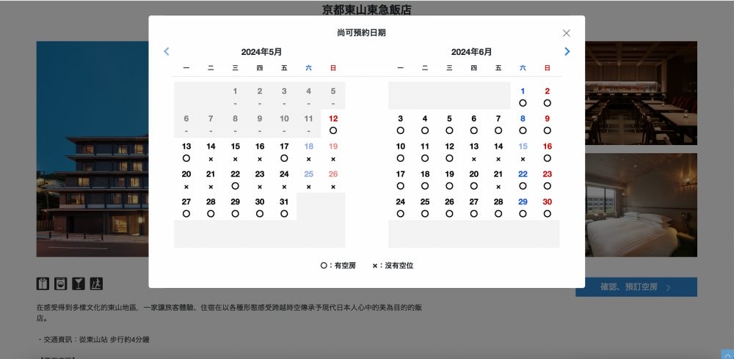Choose June 6 date cell

(473, 124)
